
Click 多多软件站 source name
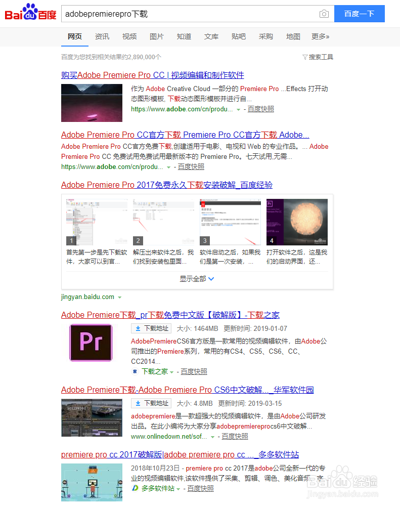pyautogui.click(x=158, y=488)
